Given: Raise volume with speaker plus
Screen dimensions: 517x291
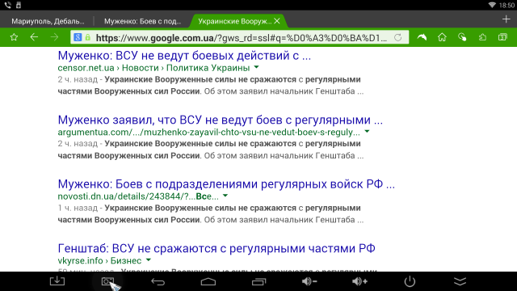Looking at the screenshot, I should (359, 281).
